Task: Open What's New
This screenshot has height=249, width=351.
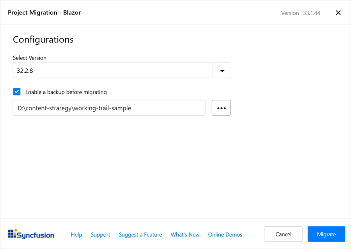Action: [185, 235]
